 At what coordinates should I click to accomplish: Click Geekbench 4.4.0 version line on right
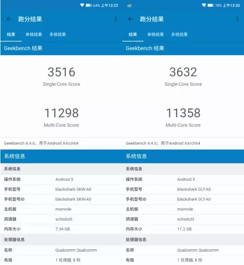pos(163,143)
